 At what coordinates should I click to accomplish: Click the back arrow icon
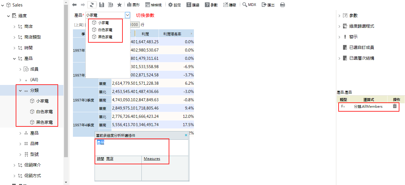(74, 5)
